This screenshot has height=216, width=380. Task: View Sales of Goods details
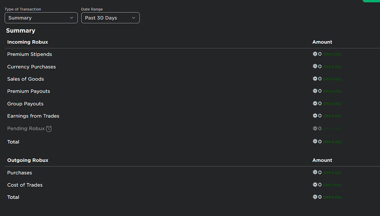click(26, 79)
